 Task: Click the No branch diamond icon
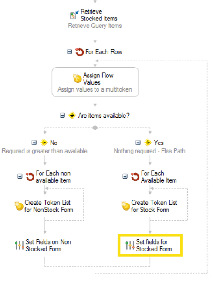pyautogui.click(x=44, y=143)
